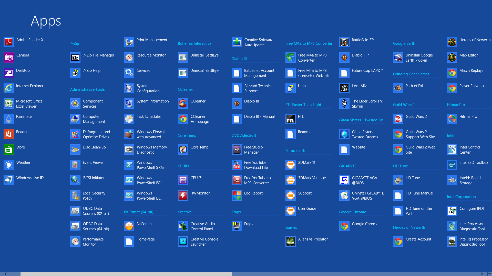Open Intel Control Center entry
The width and height of the screenshot is (492, 276).
click(x=464, y=149)
